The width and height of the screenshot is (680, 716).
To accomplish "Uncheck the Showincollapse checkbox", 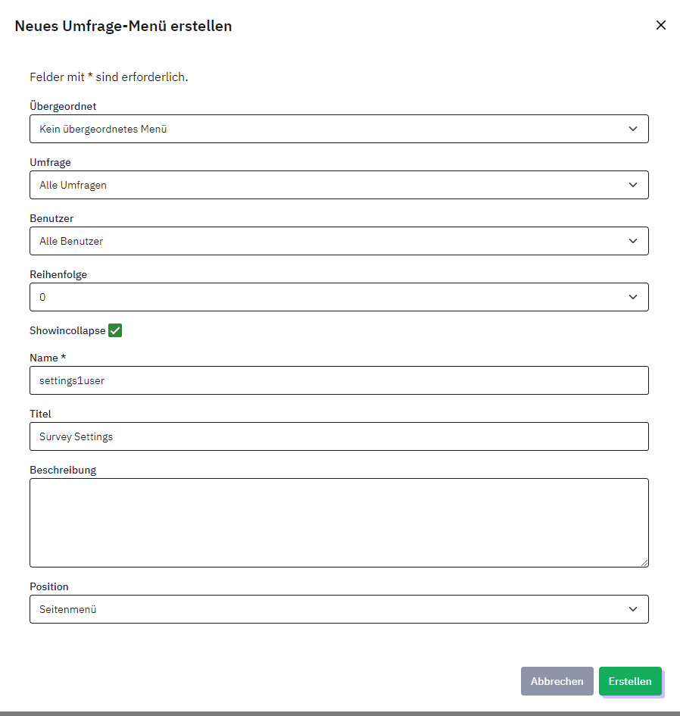I will coord(115,330).
